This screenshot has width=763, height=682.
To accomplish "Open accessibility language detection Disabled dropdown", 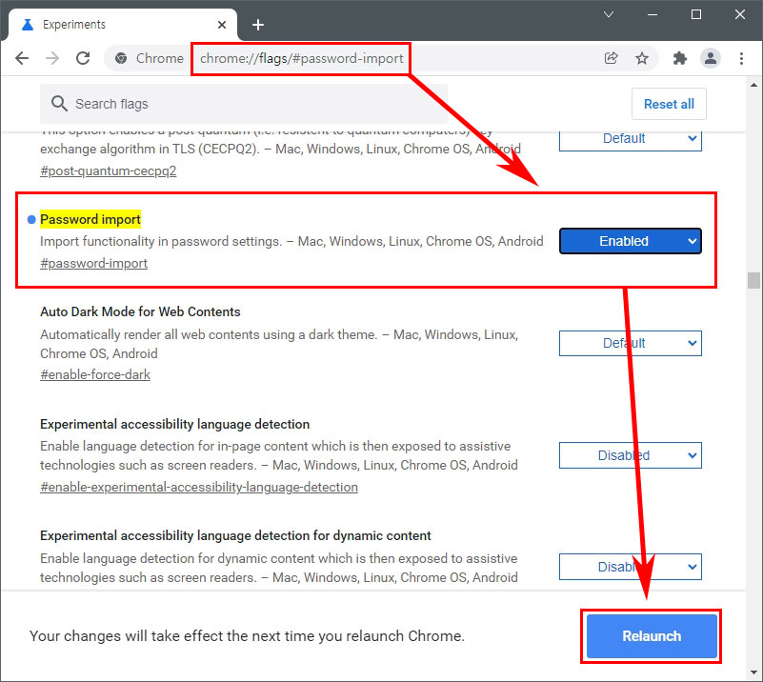I will (631, 455).
